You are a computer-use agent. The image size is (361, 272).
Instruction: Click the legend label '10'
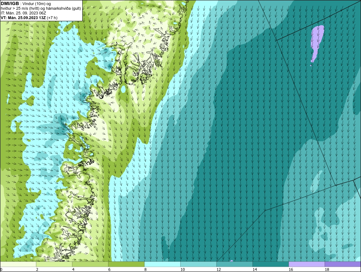183,269
